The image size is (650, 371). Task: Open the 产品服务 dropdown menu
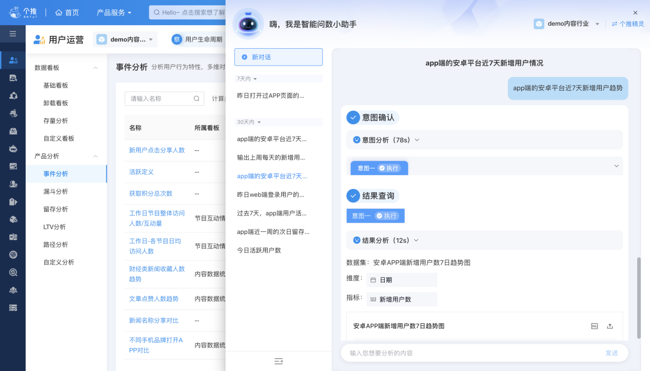tap(114, 12)
